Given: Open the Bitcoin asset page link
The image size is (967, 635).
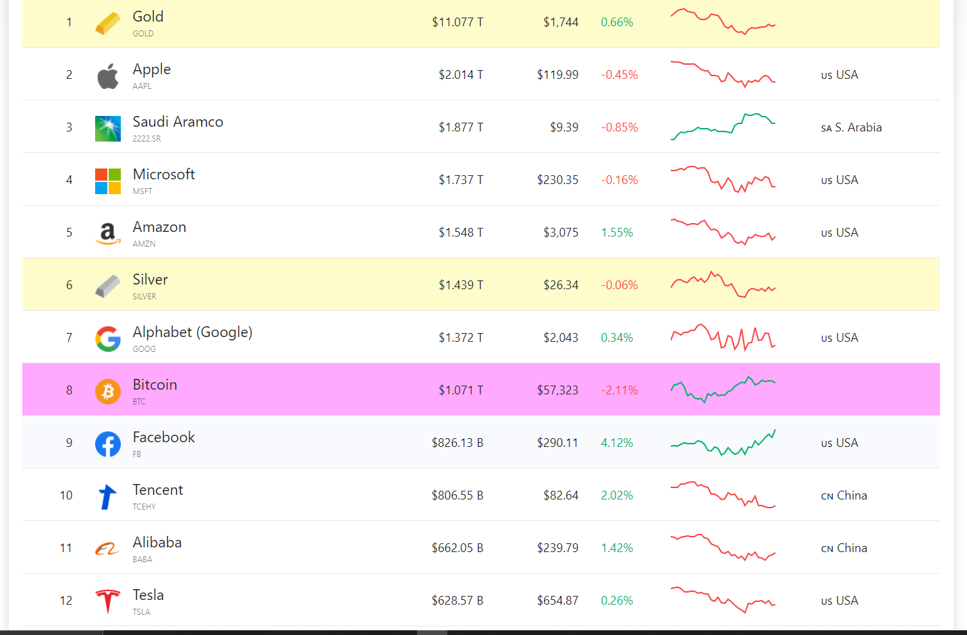Looking at the screenshot, I should coord(155,385).
